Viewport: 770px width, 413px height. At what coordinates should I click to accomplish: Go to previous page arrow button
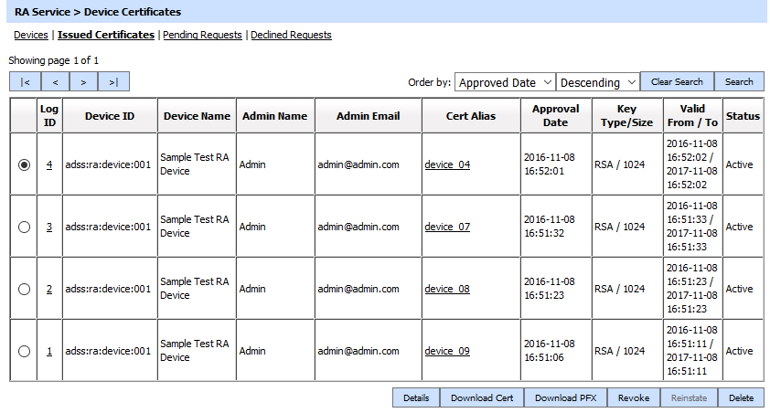[55, 82]
